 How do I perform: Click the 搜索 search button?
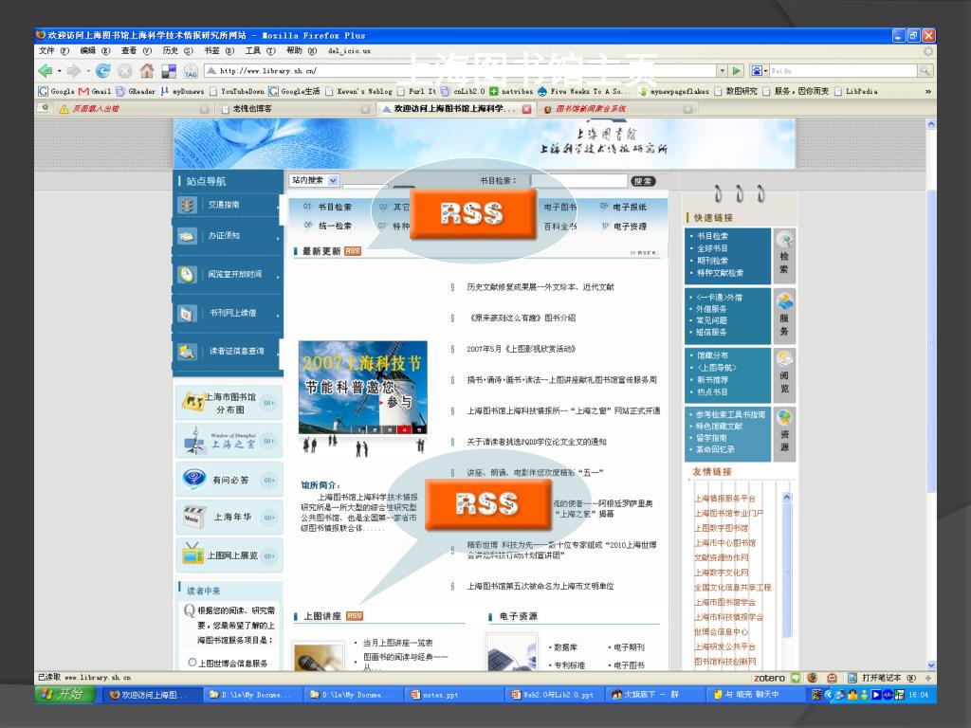643,181
